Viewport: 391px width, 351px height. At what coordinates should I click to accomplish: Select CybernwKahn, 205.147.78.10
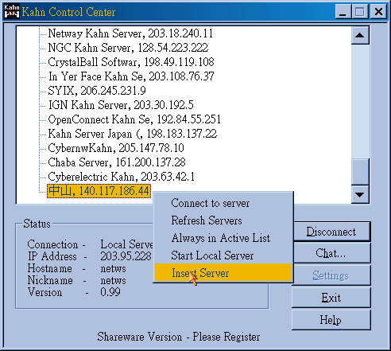pos(116,148)
